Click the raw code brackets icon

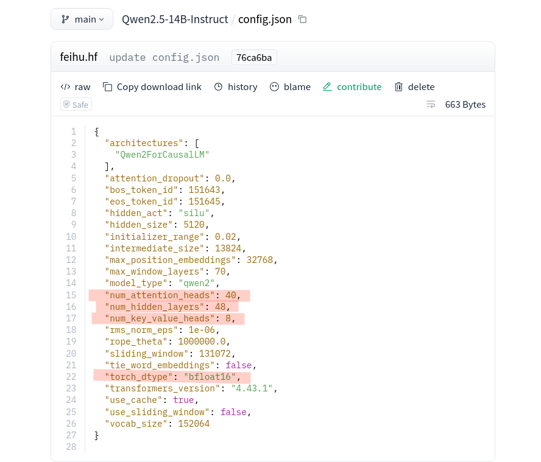[65, 87]
